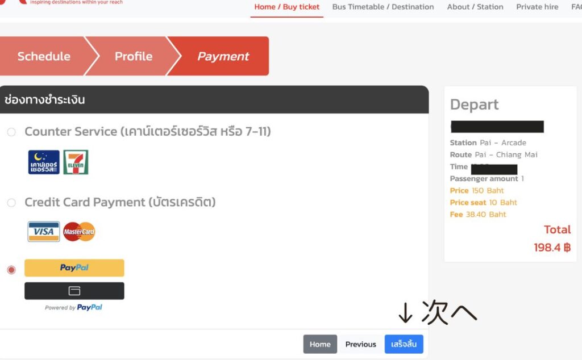Click the VISA card logo

[x=44, y=232]
